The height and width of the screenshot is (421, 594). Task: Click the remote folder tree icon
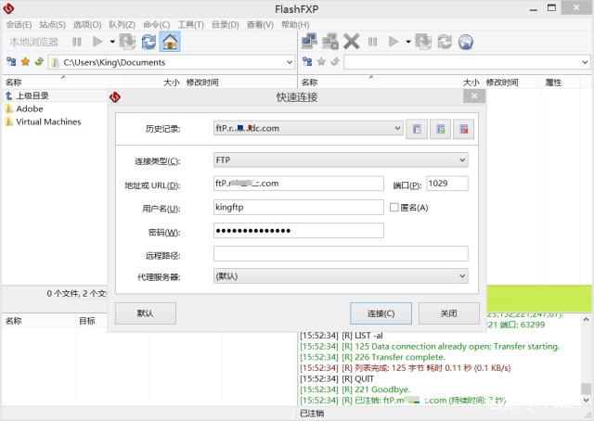[307, 62]
